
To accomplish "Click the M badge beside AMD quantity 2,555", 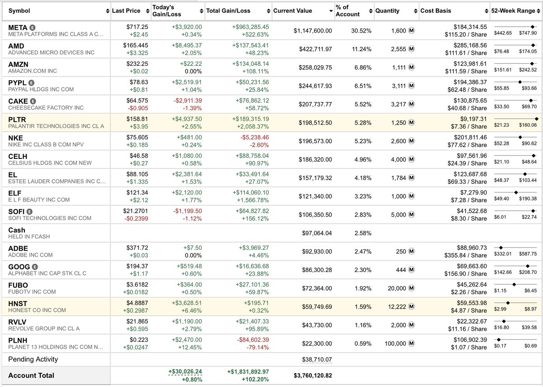I will pos(412,49).
